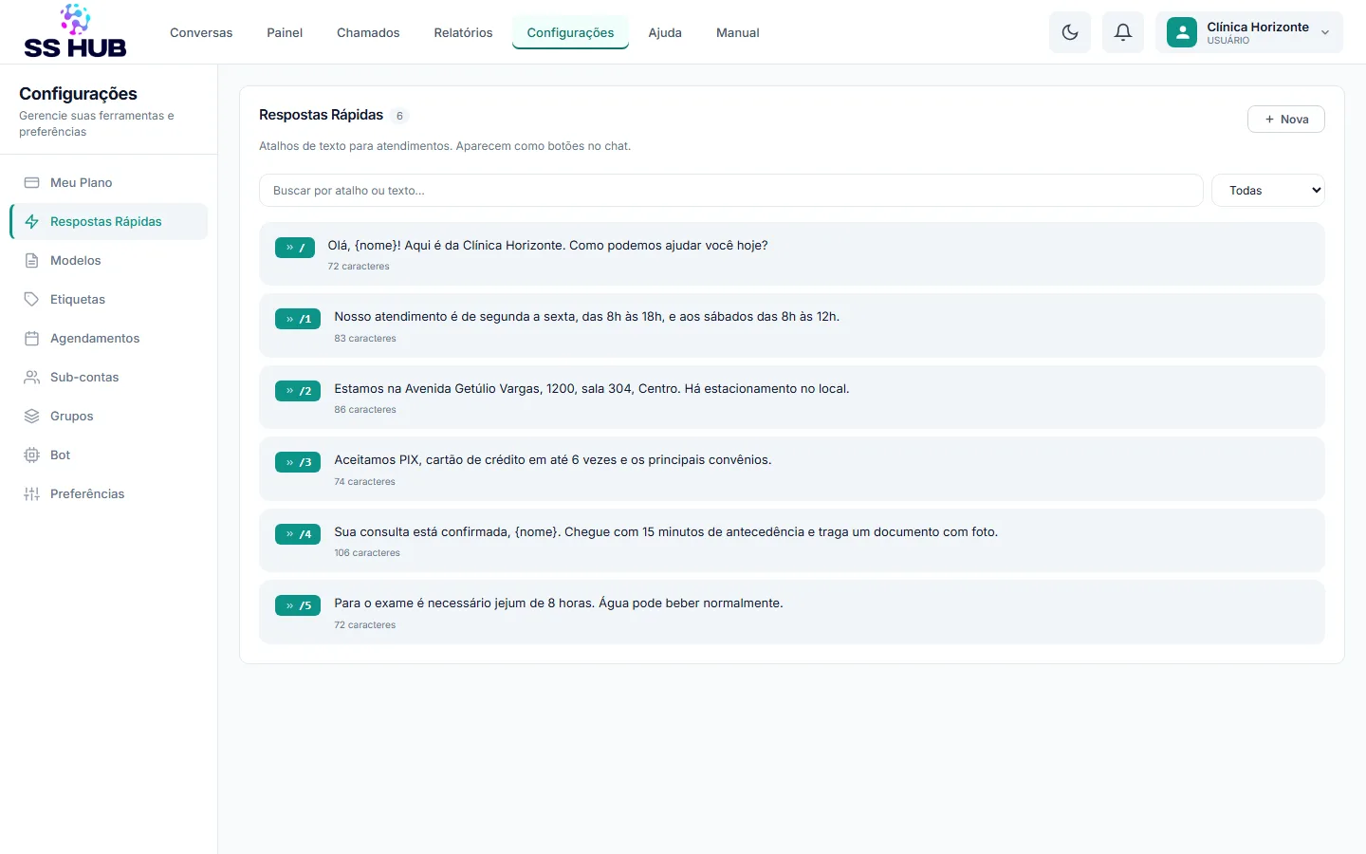Viewport: 1366px width, 854px height.
Task: Open the Todas filter dropdown
Action: tap(1267, 190)
